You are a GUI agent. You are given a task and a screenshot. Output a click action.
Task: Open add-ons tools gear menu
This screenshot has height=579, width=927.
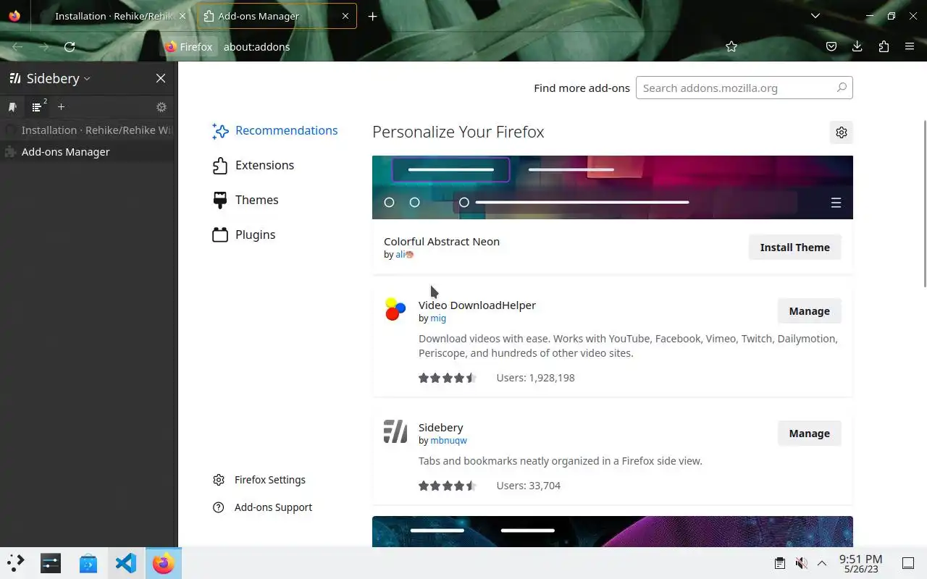[841, 132]
